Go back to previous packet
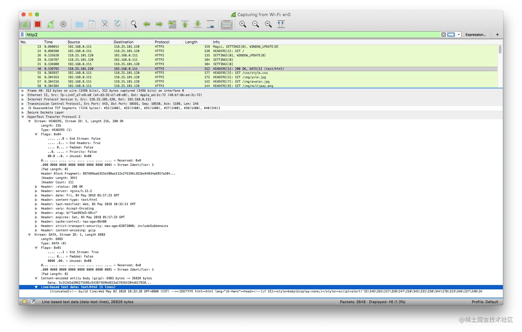The image size is (522, 332). point(147,24)
